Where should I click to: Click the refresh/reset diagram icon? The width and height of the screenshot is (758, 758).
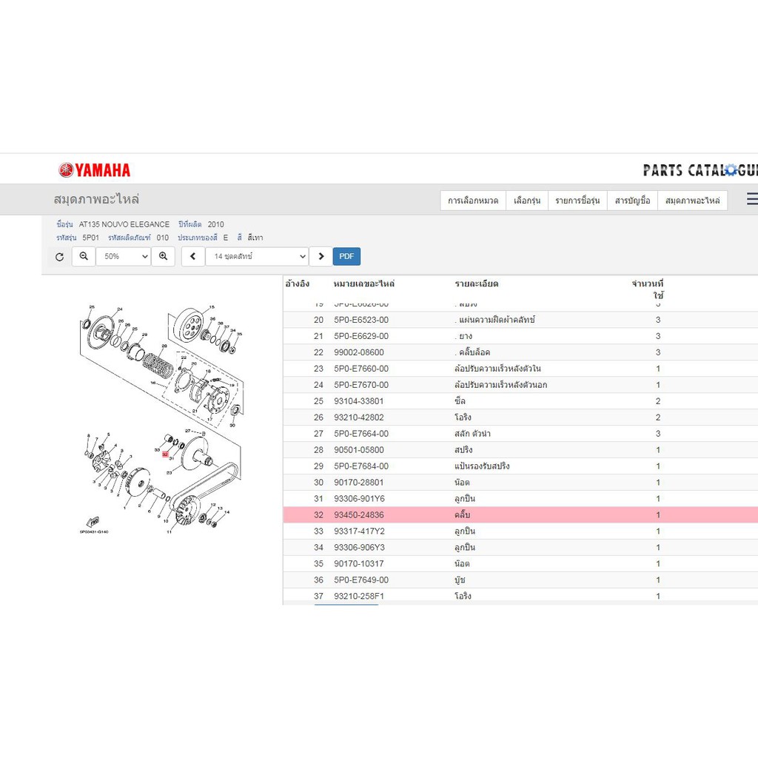coord(59,257)
